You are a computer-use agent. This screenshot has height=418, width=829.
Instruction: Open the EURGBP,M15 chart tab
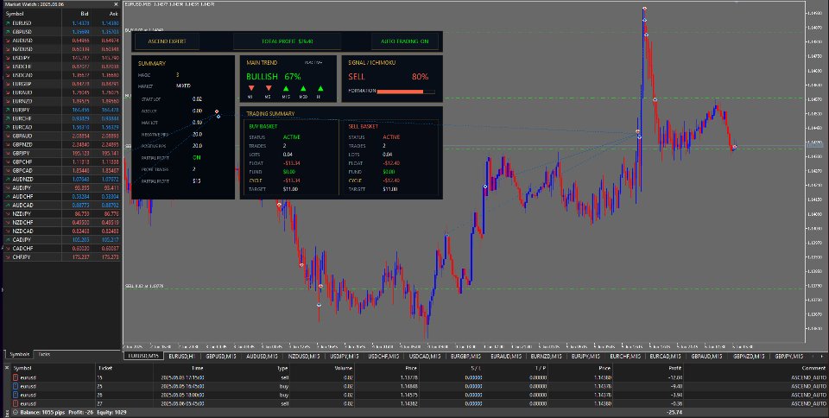point(464,356)
